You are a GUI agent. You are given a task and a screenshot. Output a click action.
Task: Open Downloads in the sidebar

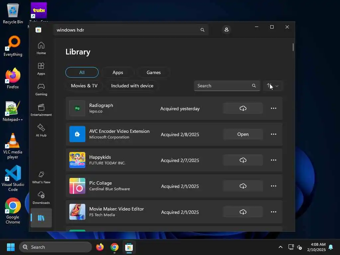click(x=41, y=198)
